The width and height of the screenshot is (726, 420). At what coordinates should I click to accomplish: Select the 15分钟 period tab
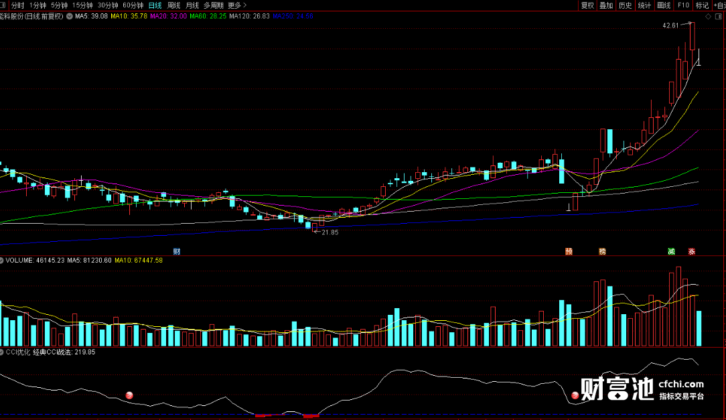click(82, 5)
